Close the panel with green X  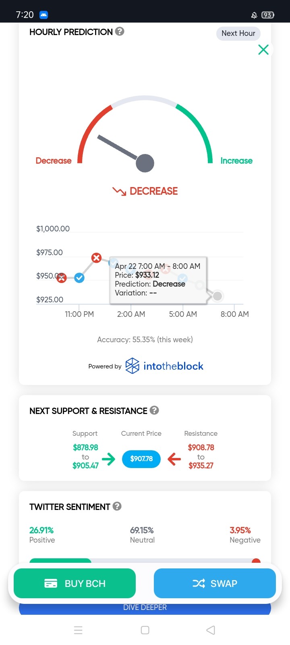pos(263,50)
